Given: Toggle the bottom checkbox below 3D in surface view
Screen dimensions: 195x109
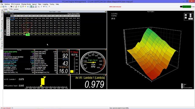Looking at the screenshot, I should pyautogui.click(x=182, y=88).
